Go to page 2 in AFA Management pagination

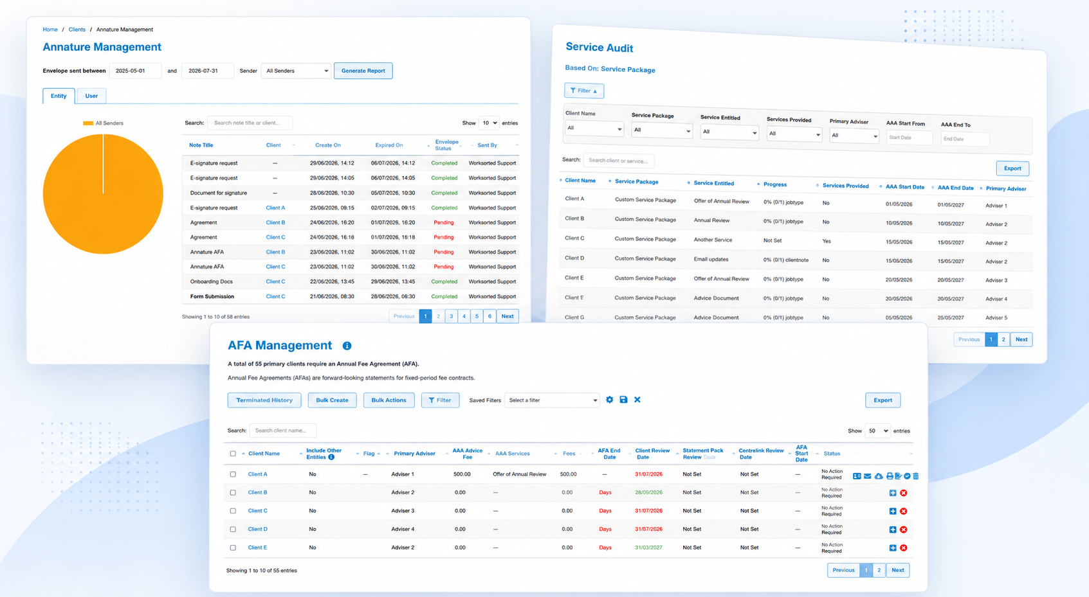(879, 570)
